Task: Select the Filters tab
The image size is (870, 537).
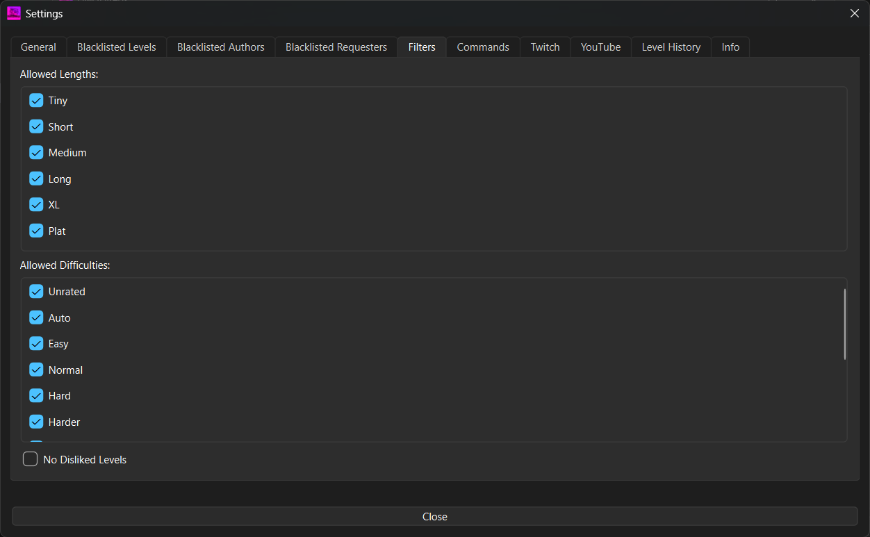Action: click(x=422, y=47)
